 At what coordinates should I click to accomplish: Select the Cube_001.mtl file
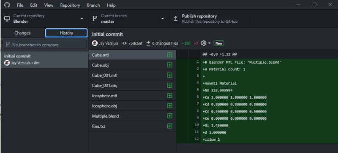(x=132, y=75)
